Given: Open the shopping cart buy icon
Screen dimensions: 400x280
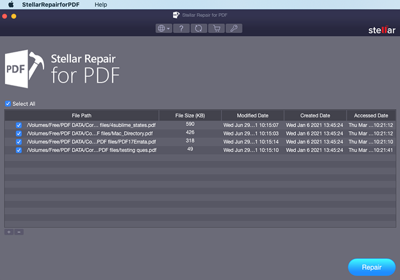Looking at the screenshot, I should click(217, 29).
